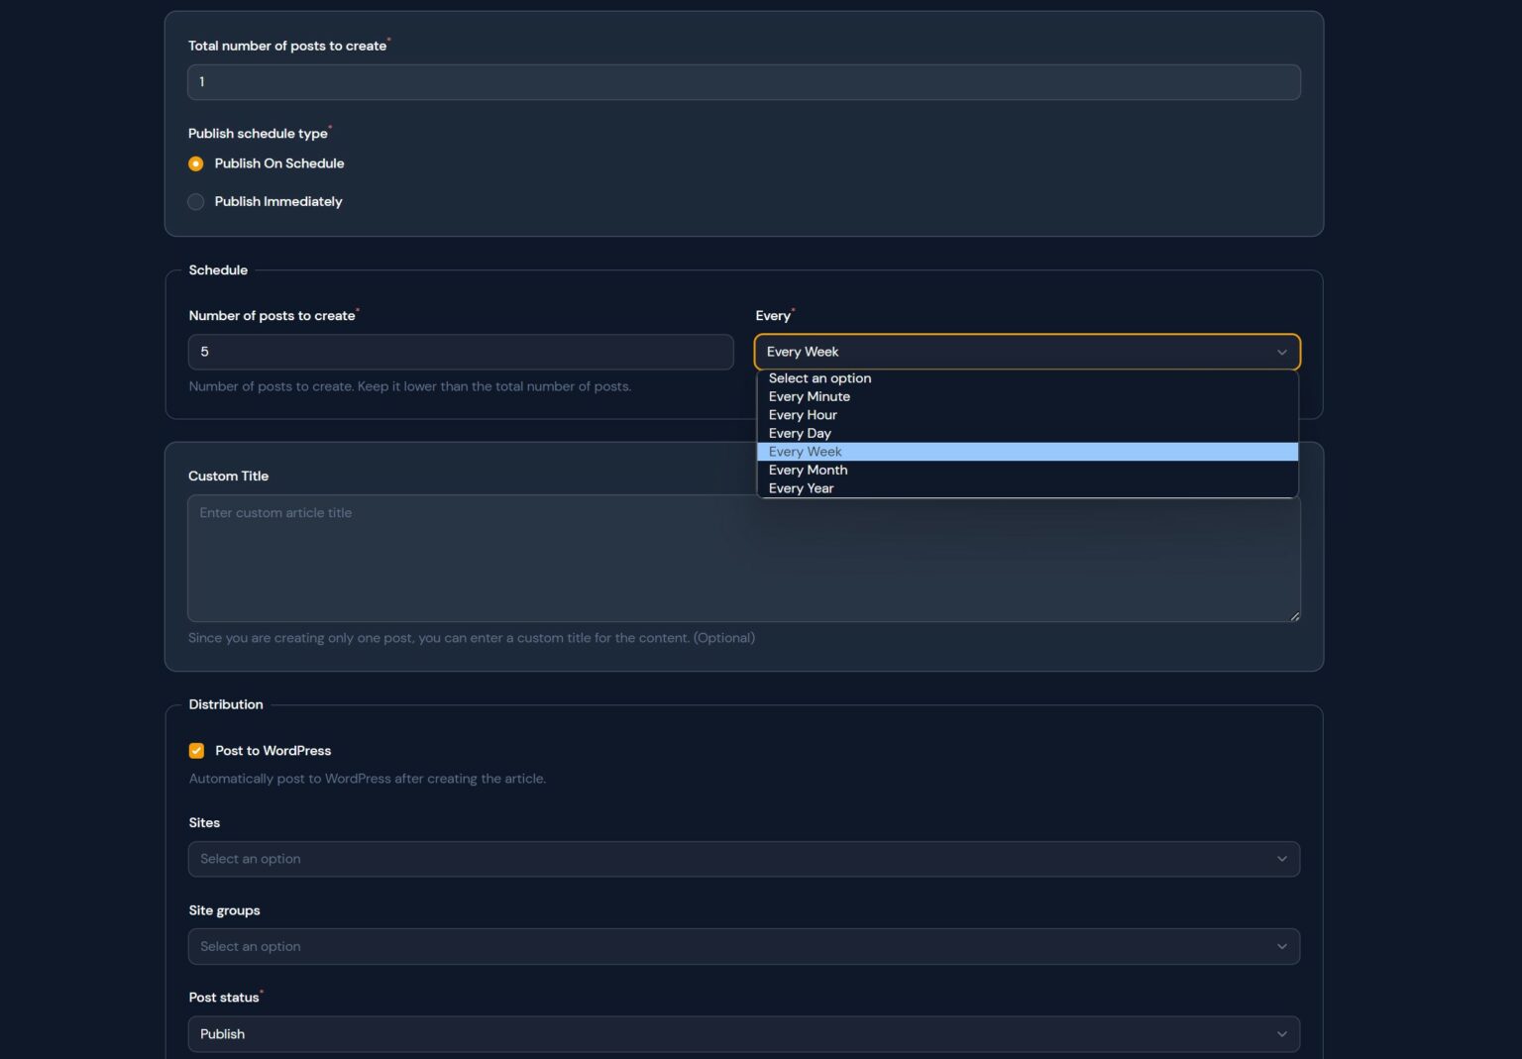Image resolution: width=1522 pixels, height=1059 pixels.
Task: Pick Every Month from the options
Action: click(808, 471)
